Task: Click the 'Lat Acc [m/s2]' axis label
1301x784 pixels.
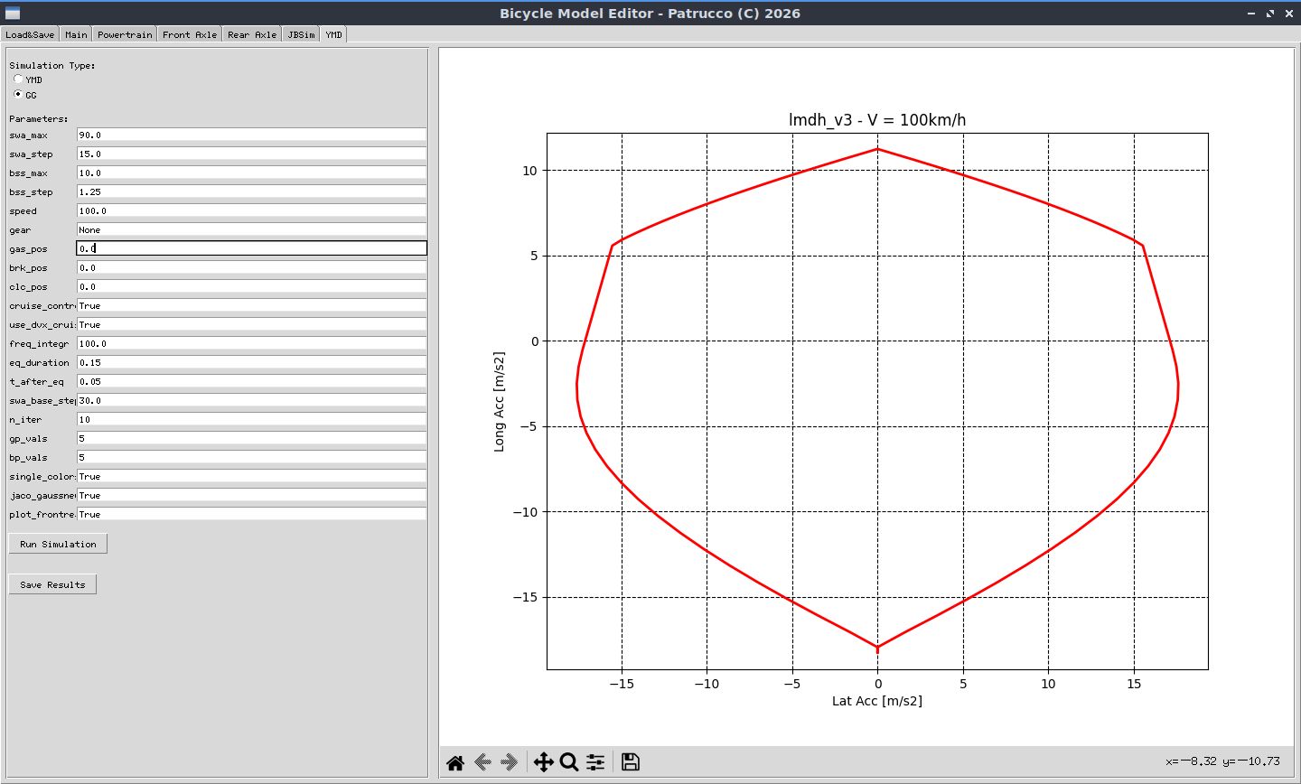Action: (877, 701)
